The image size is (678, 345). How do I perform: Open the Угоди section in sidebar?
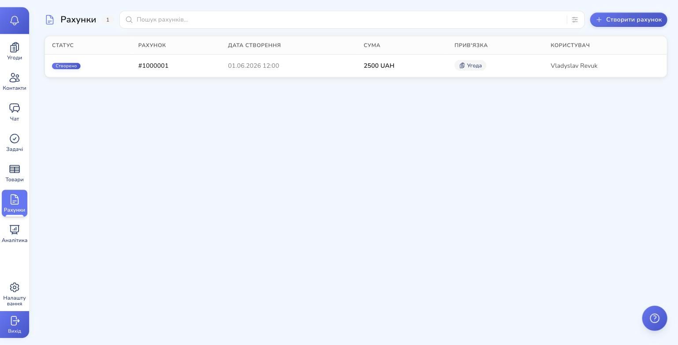[15, 51]
